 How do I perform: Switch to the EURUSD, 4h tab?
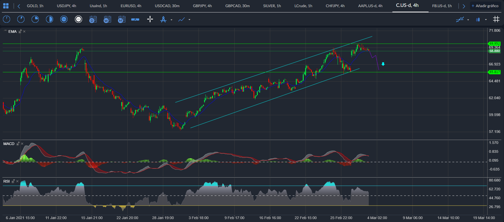pos(131,6)
